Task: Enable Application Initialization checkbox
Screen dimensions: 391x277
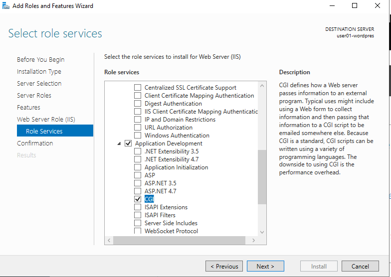Action: coord(138,167)
